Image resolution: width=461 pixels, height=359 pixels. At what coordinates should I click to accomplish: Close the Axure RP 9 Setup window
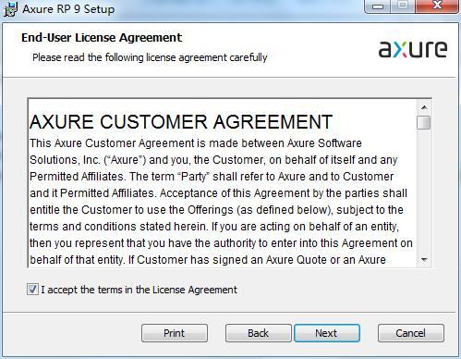click(437, 6)
